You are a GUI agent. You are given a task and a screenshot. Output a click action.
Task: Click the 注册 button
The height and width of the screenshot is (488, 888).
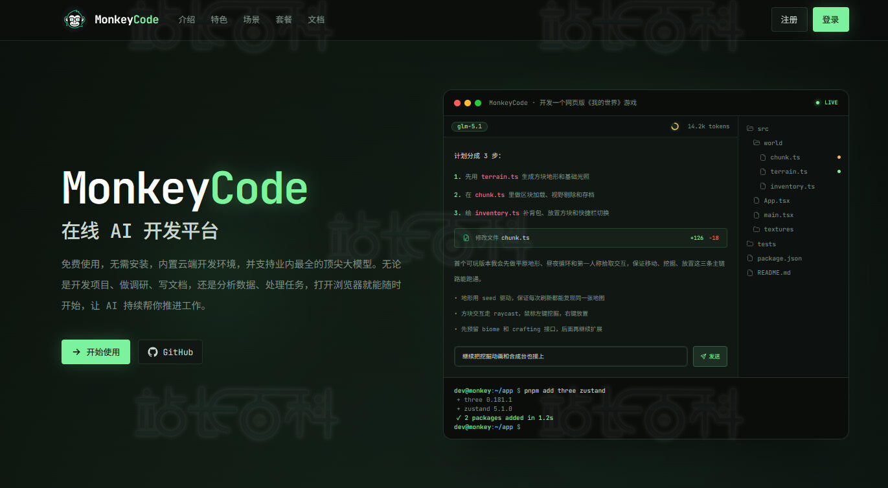pyautogui.click(x=789, y=19)
